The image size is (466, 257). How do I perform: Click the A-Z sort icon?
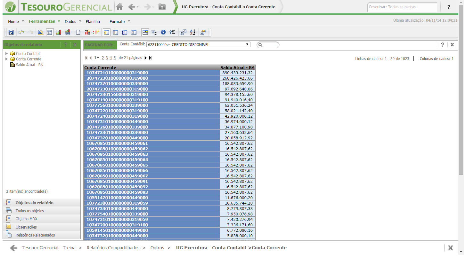coord(192,32)
